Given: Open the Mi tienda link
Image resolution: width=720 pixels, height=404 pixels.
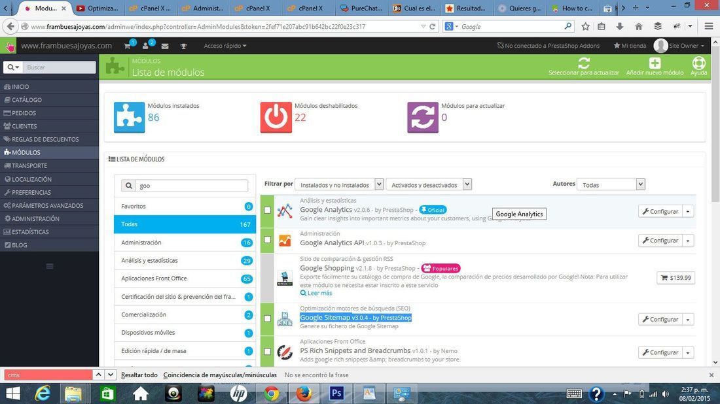Looking at the screenshot, I should click(630, 46).
